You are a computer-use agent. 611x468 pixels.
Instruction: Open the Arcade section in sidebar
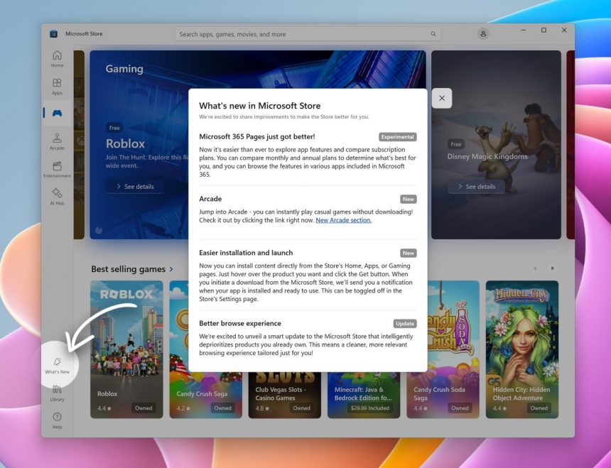coord(57,141)
